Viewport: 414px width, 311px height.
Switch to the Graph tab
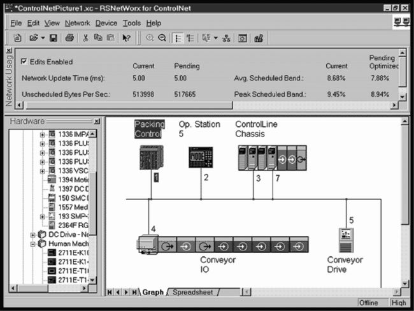[x=153, y=293]
